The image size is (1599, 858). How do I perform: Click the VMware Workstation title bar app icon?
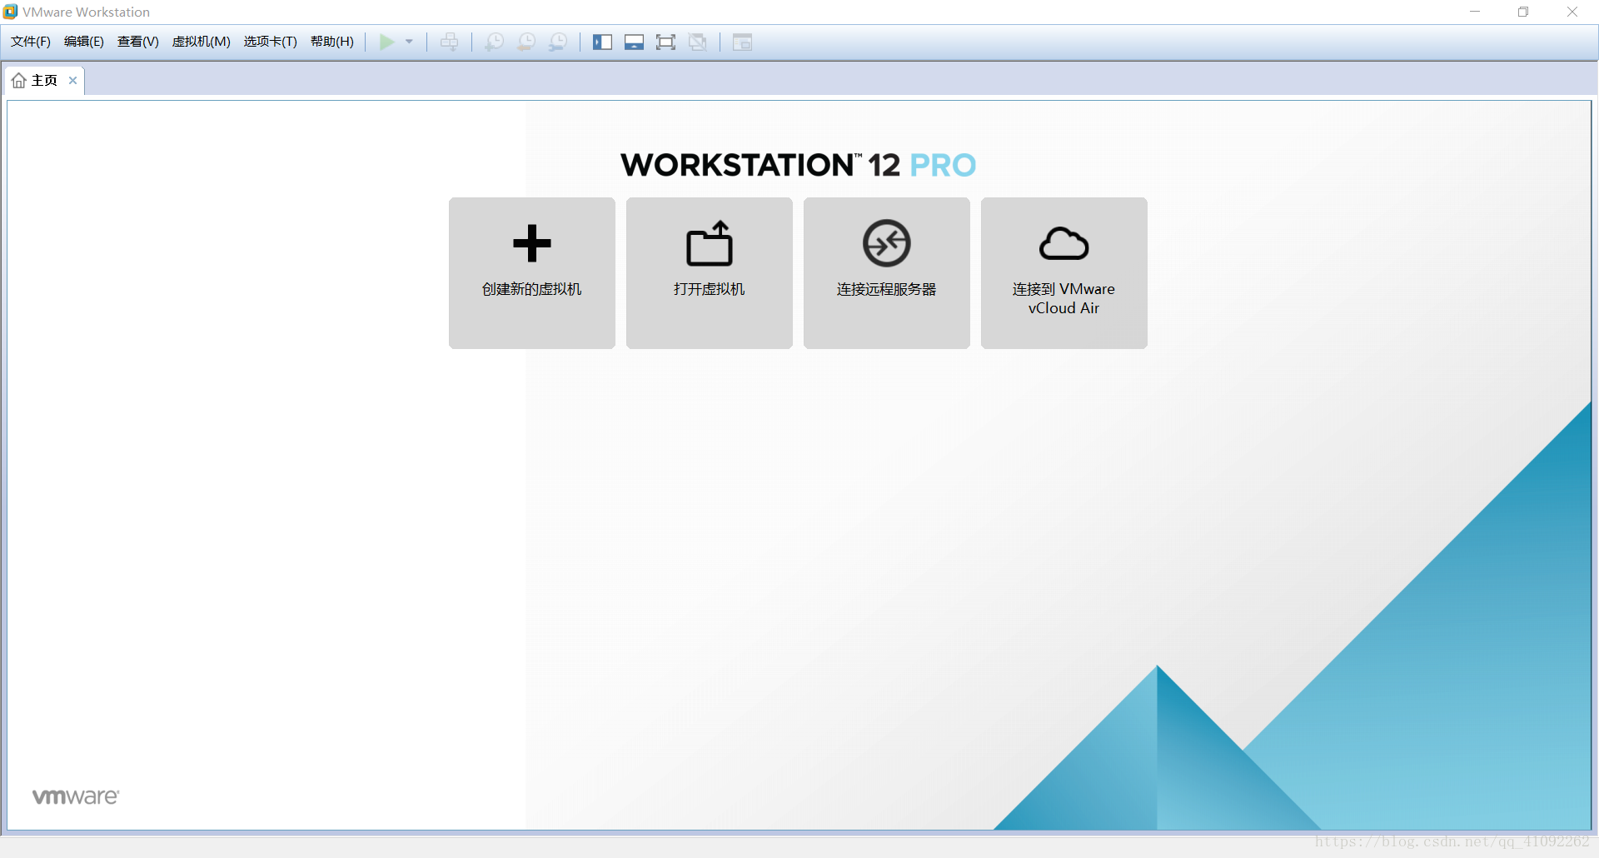click(10, 12)
